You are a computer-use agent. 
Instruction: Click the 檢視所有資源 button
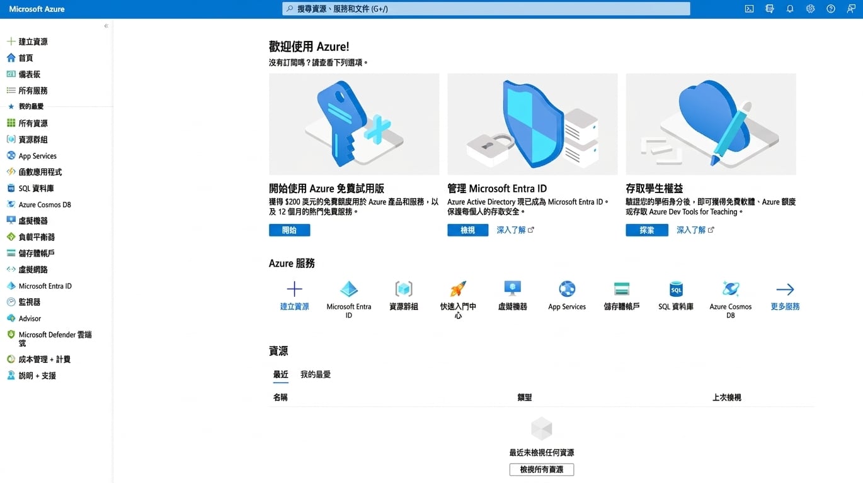[542, 470]
